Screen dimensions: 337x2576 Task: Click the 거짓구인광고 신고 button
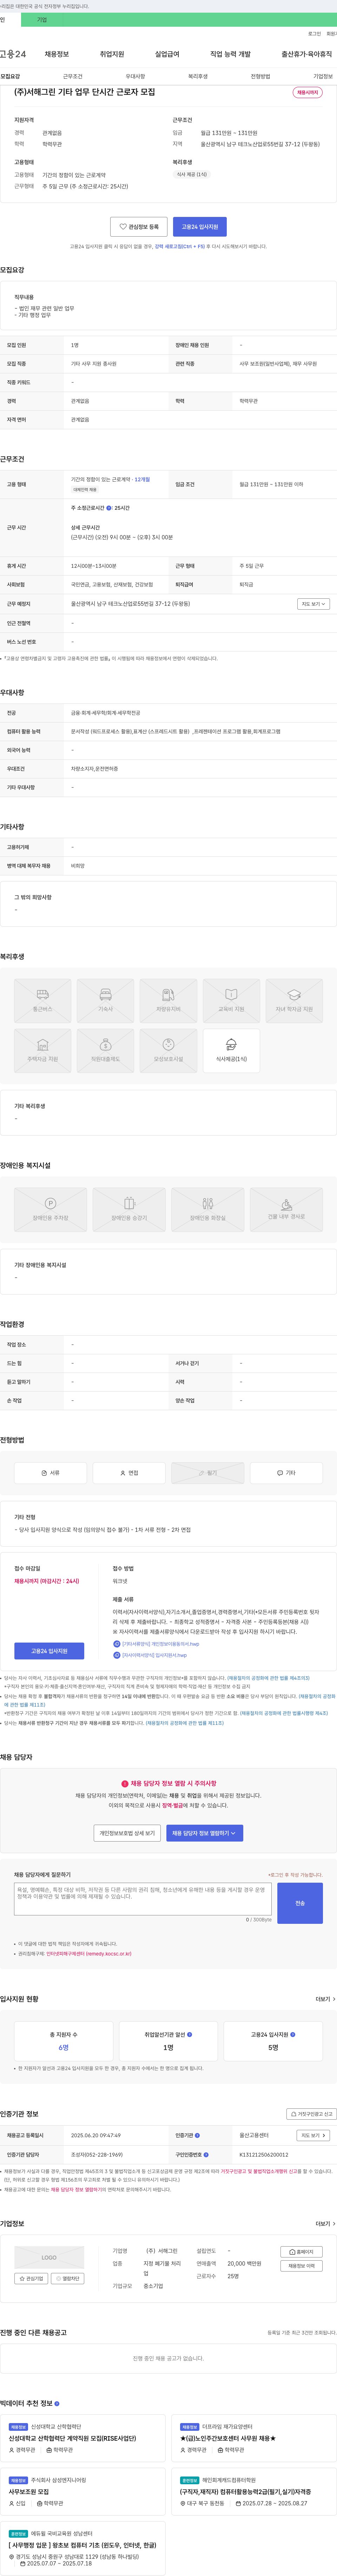coord(311,2114)
